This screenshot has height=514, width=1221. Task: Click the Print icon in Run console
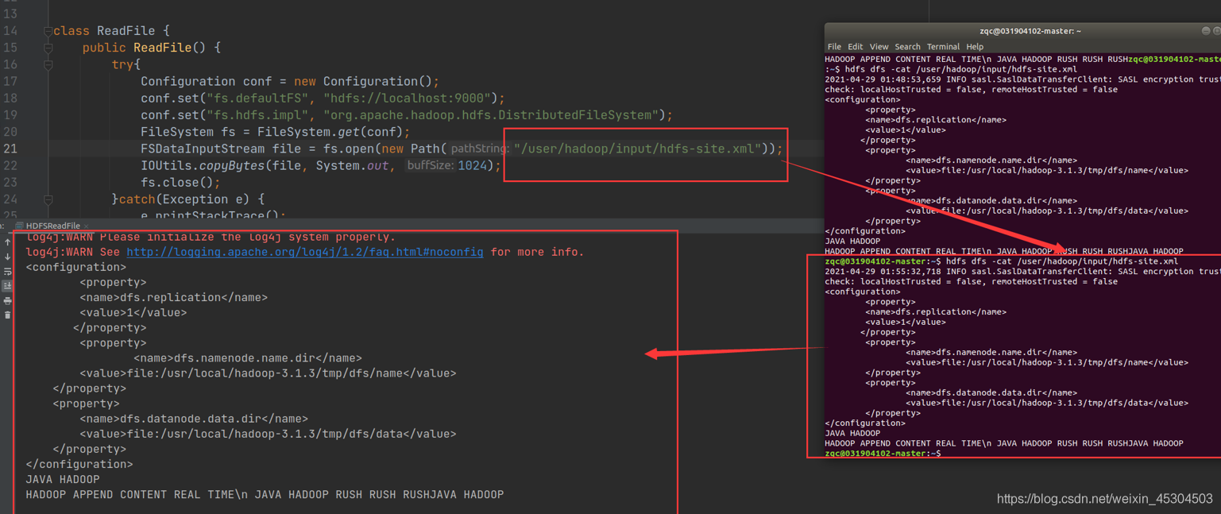point(7,301)
